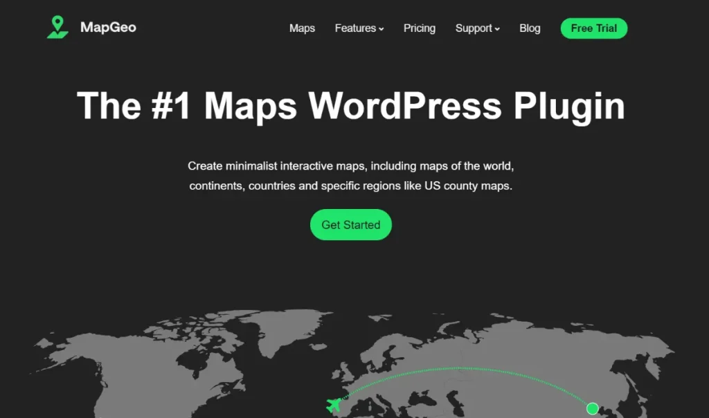The height and width of the screenshot is (418, 709).
Task: Expand the Support dropdown menu
Action: click(477, 28)
